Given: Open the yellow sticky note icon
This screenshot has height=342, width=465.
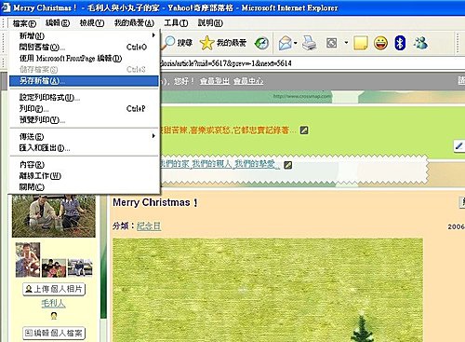Looking at the screenshot, I should pos(361,43).
